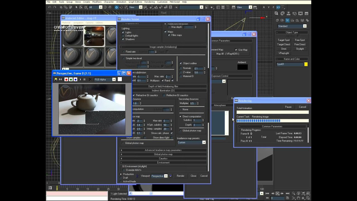This screenshot has height=201, width=357.
Task: Pause the rendering in Rendering dialog
Action: coord(288,107)
